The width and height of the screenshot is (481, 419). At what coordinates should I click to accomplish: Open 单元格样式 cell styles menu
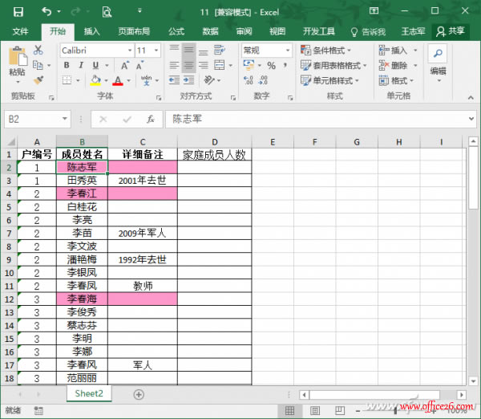click(x=329, y=80)
